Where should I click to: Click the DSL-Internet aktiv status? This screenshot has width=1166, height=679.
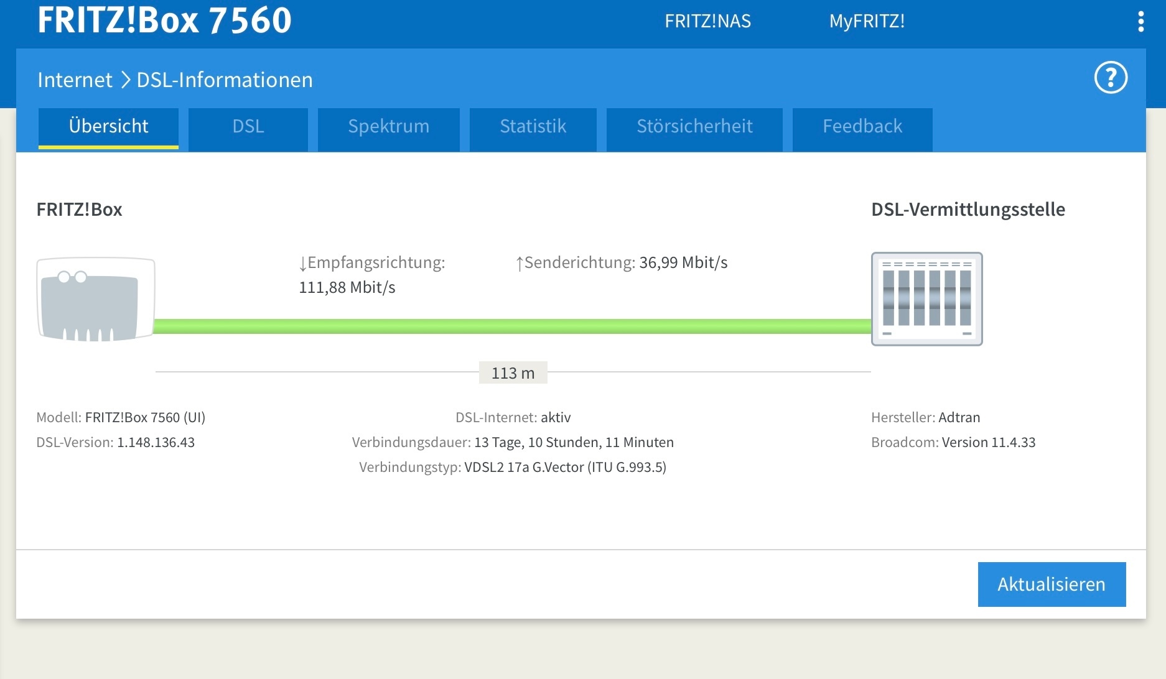point(513,417)
